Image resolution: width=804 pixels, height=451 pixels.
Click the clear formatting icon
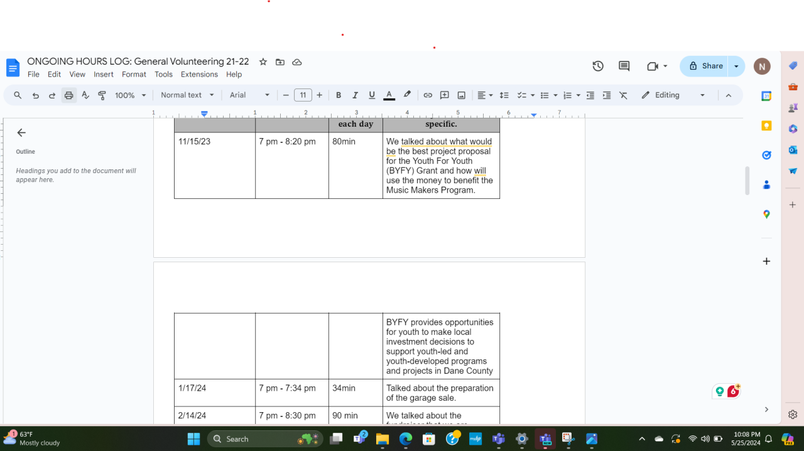(623, 95)
